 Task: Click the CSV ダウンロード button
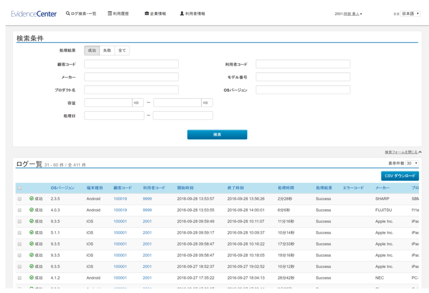pyautogui.click(x=400, y=176)
